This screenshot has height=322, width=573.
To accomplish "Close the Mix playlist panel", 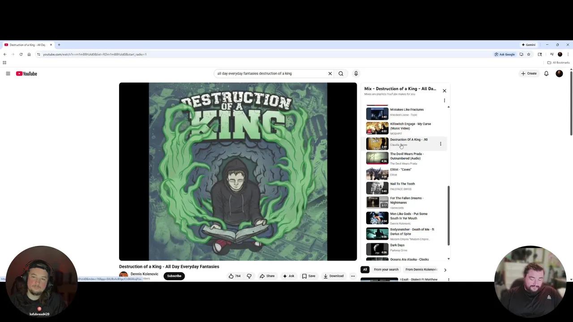I will [x=445, y=91].
